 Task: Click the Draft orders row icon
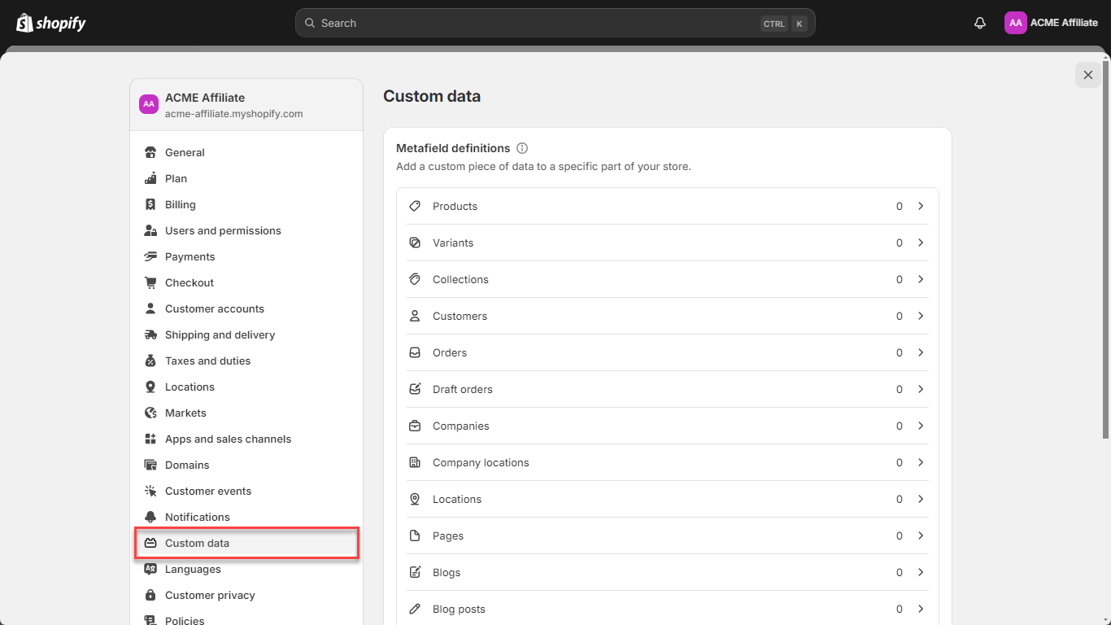(x=415, y=389)
